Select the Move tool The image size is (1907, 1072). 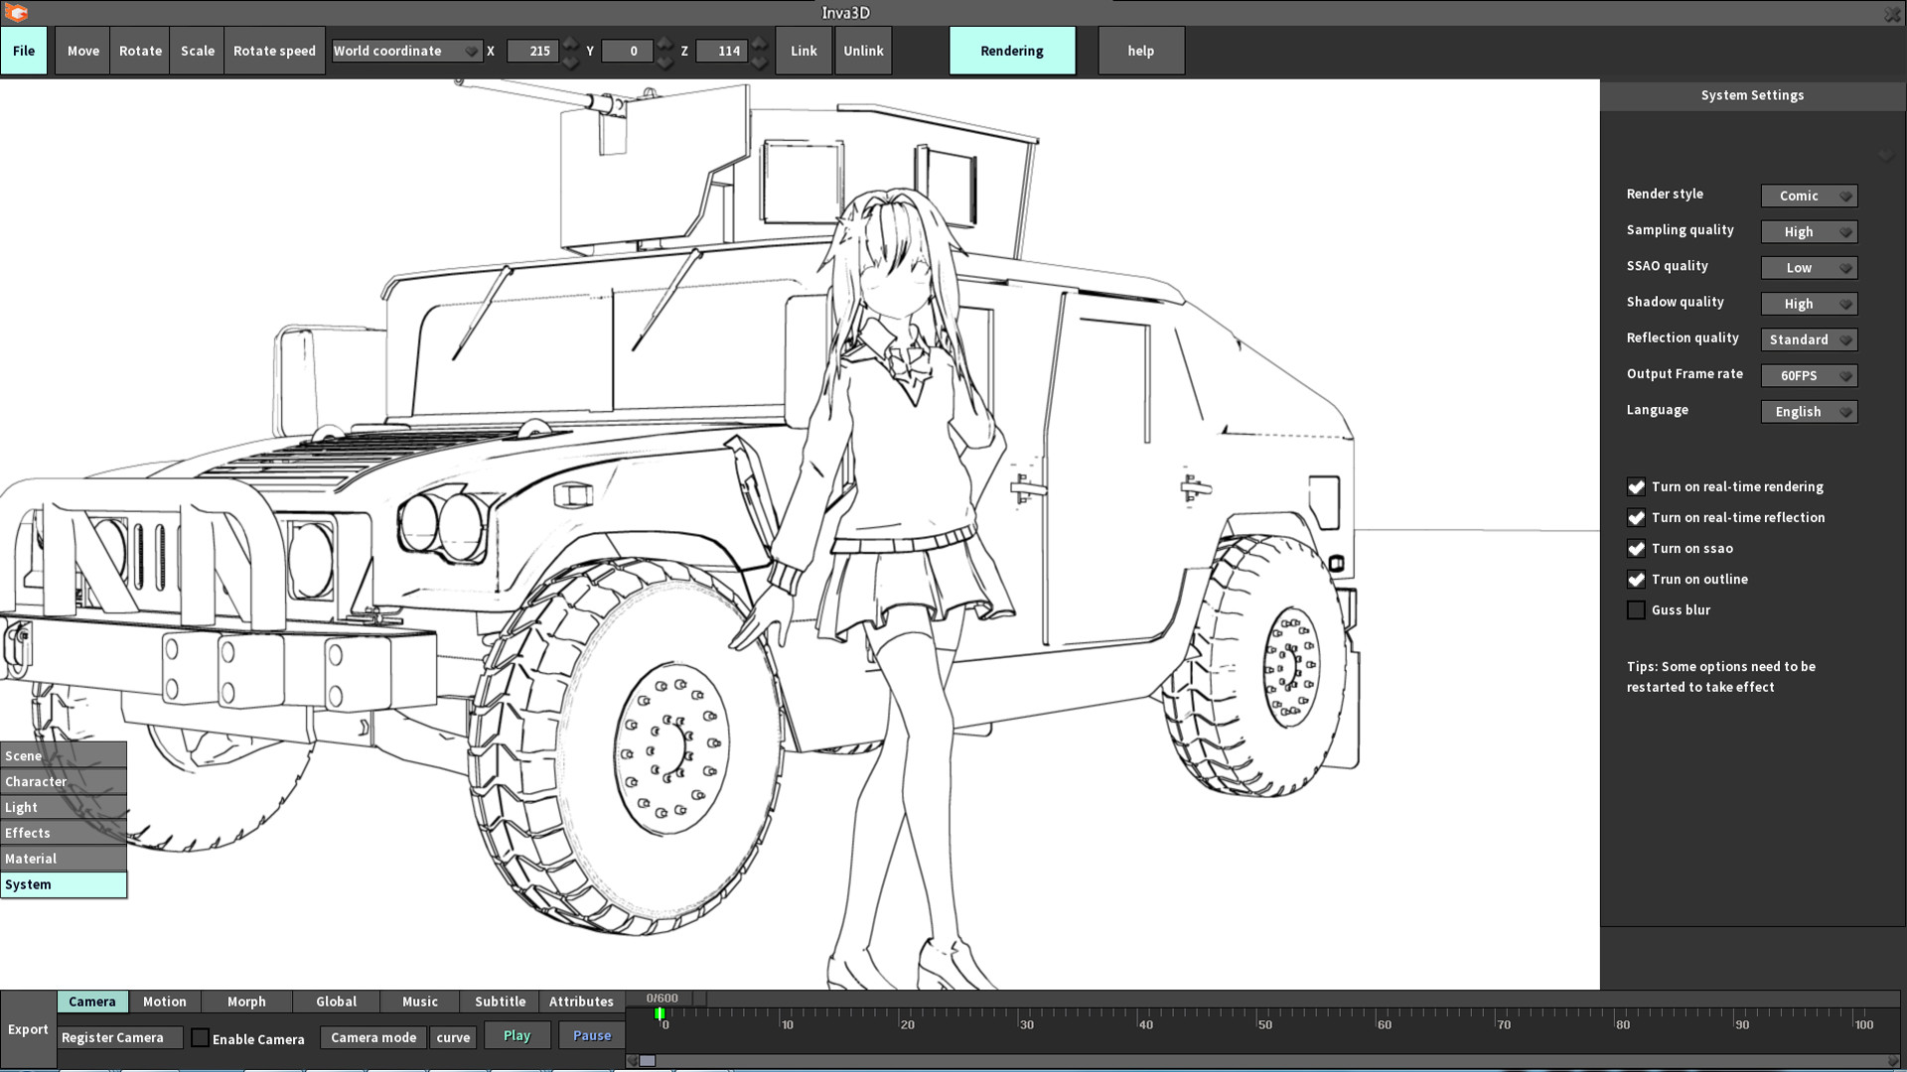82,51
